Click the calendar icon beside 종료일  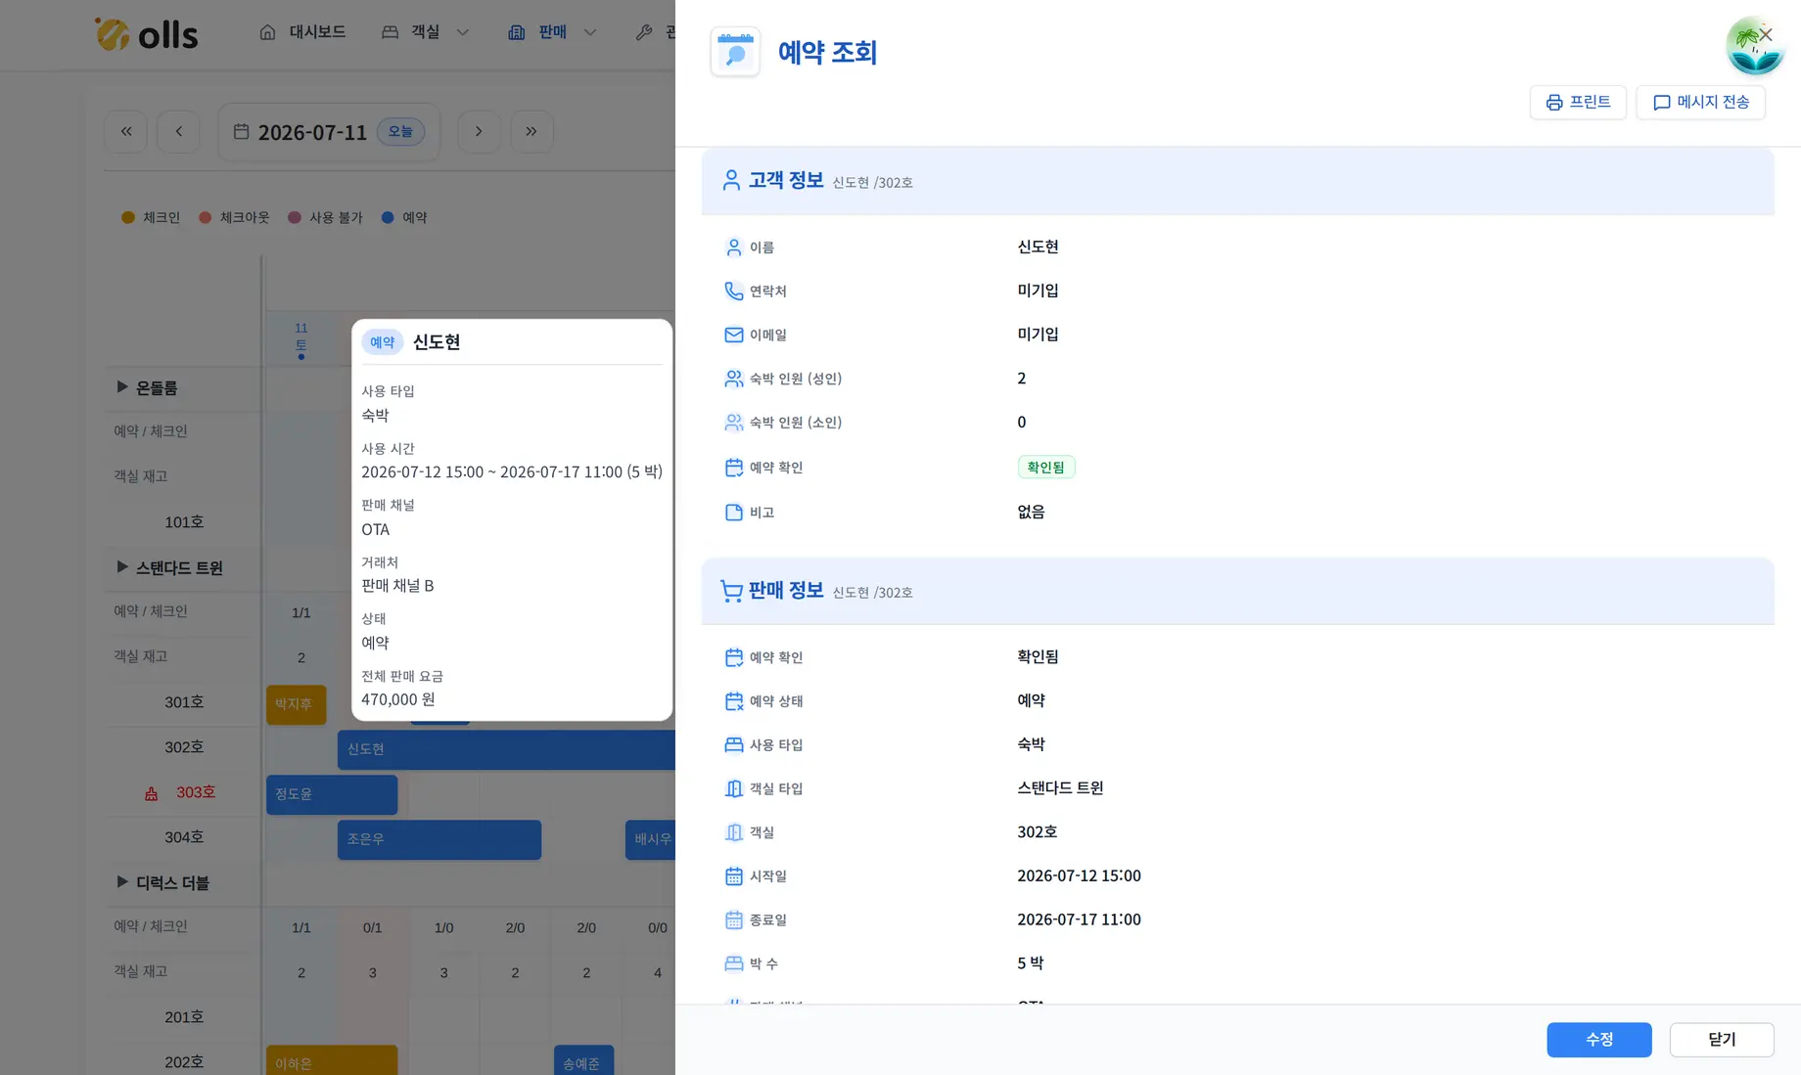734,920
